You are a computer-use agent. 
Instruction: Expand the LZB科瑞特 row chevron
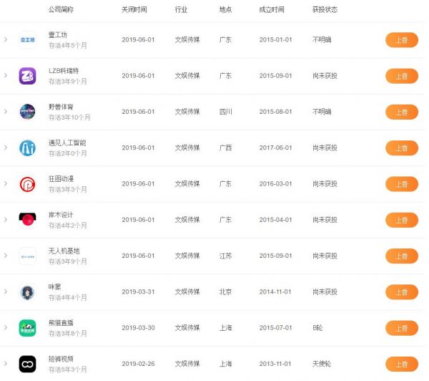pyautogui.click(x=6, y=76)
